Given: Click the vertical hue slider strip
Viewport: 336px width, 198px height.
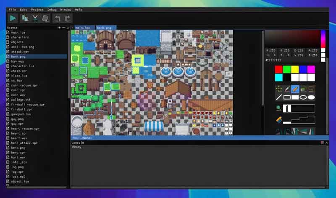Looking at the screenshot, I should click(323, 39).
